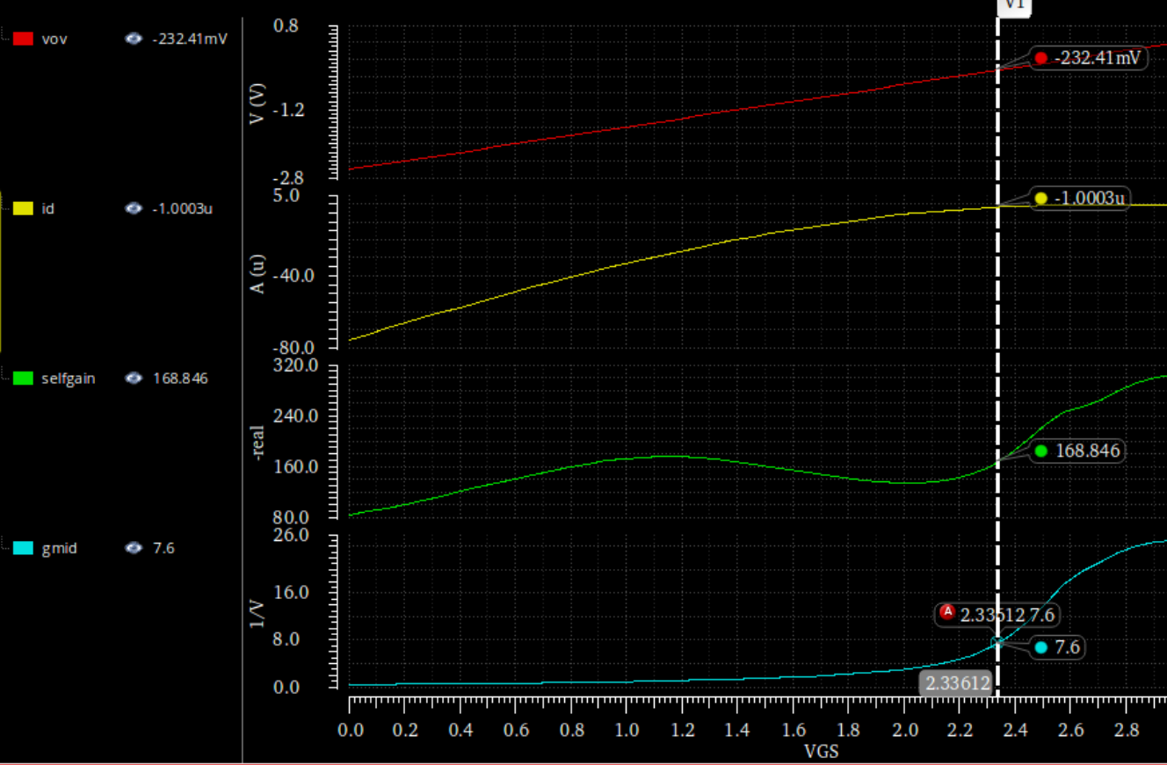Select the red A point marker

click(946, 612)
